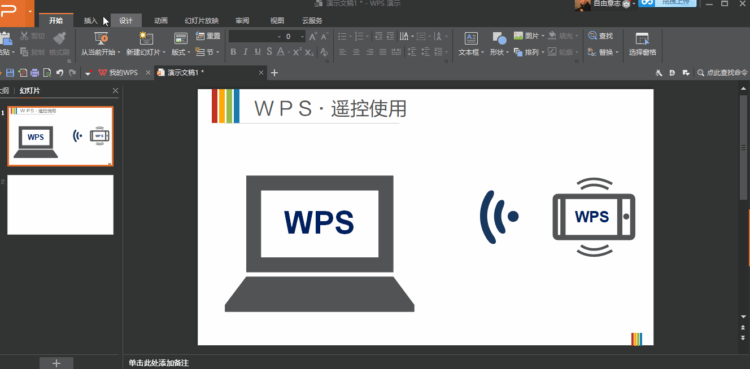Click the Reset (重置) button
Image resolution: width=750 pixels, height=369 pixels.
[x=208, y=36]
